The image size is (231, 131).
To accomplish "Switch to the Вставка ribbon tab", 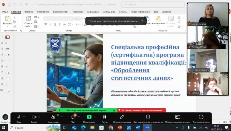I will click(x=29, y=12).
